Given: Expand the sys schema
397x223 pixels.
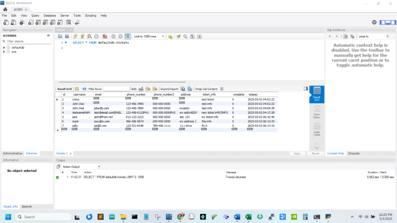Looking at the screenshot, I should point(4,52).
